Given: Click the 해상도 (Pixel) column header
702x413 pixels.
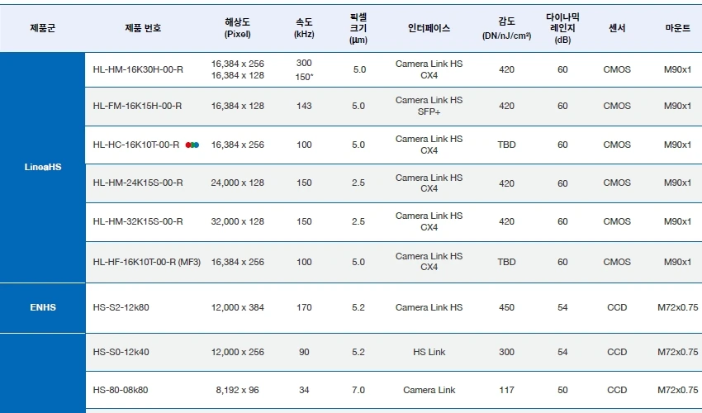Looking at the screenshot, I should click(x=237, y=27).
